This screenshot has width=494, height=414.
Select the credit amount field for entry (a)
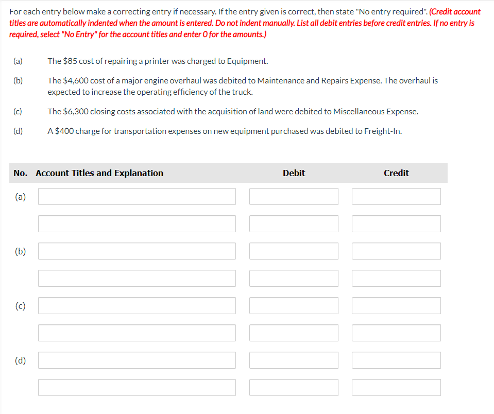point(396,196)
